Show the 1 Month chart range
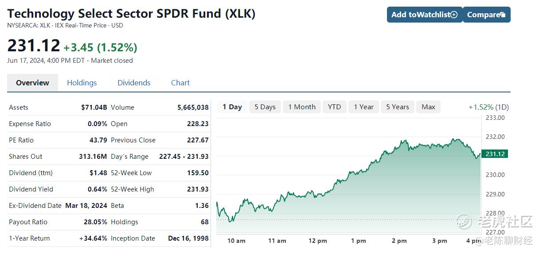Viewport: 543px width, 253px height. 302,107
